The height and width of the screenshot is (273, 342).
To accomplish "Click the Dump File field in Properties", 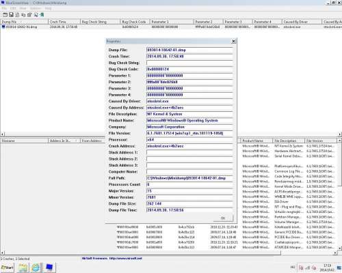I will coord(189,50).
